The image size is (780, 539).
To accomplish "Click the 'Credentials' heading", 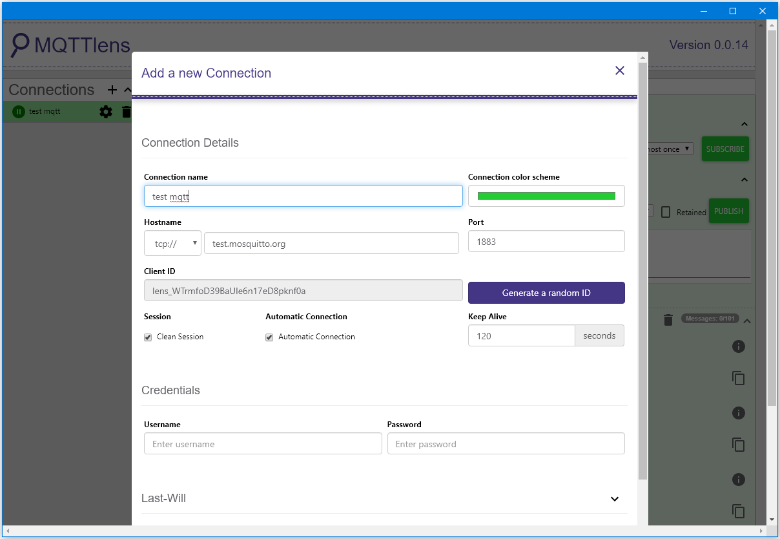I will tap(170, 390).
